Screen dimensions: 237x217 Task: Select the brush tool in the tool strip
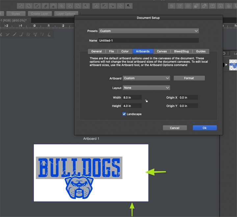coord(21,35)
